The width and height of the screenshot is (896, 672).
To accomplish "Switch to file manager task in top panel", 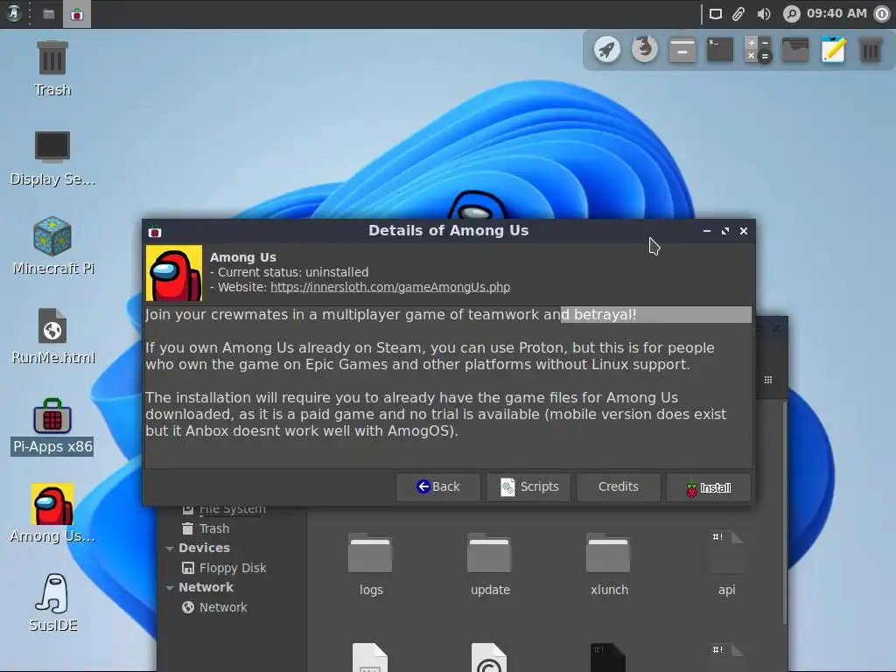I will click(49, 14).
